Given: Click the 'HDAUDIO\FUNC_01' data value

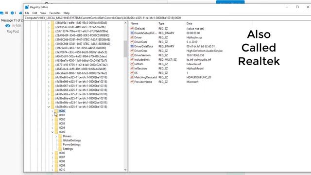Looking at the screenshot, I should tap(199, 77).
